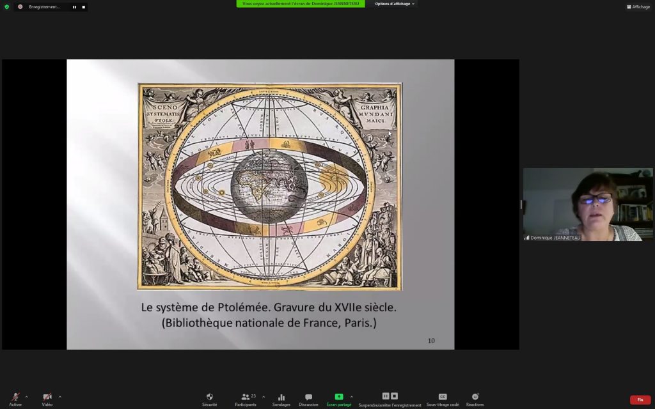Click the red Fin button
The height and width of the screenshot is (409, 655).
[640, 400]
